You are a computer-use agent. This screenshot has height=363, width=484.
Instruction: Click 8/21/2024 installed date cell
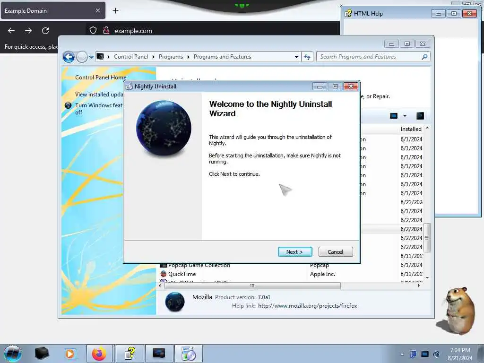tap(411, 202)
